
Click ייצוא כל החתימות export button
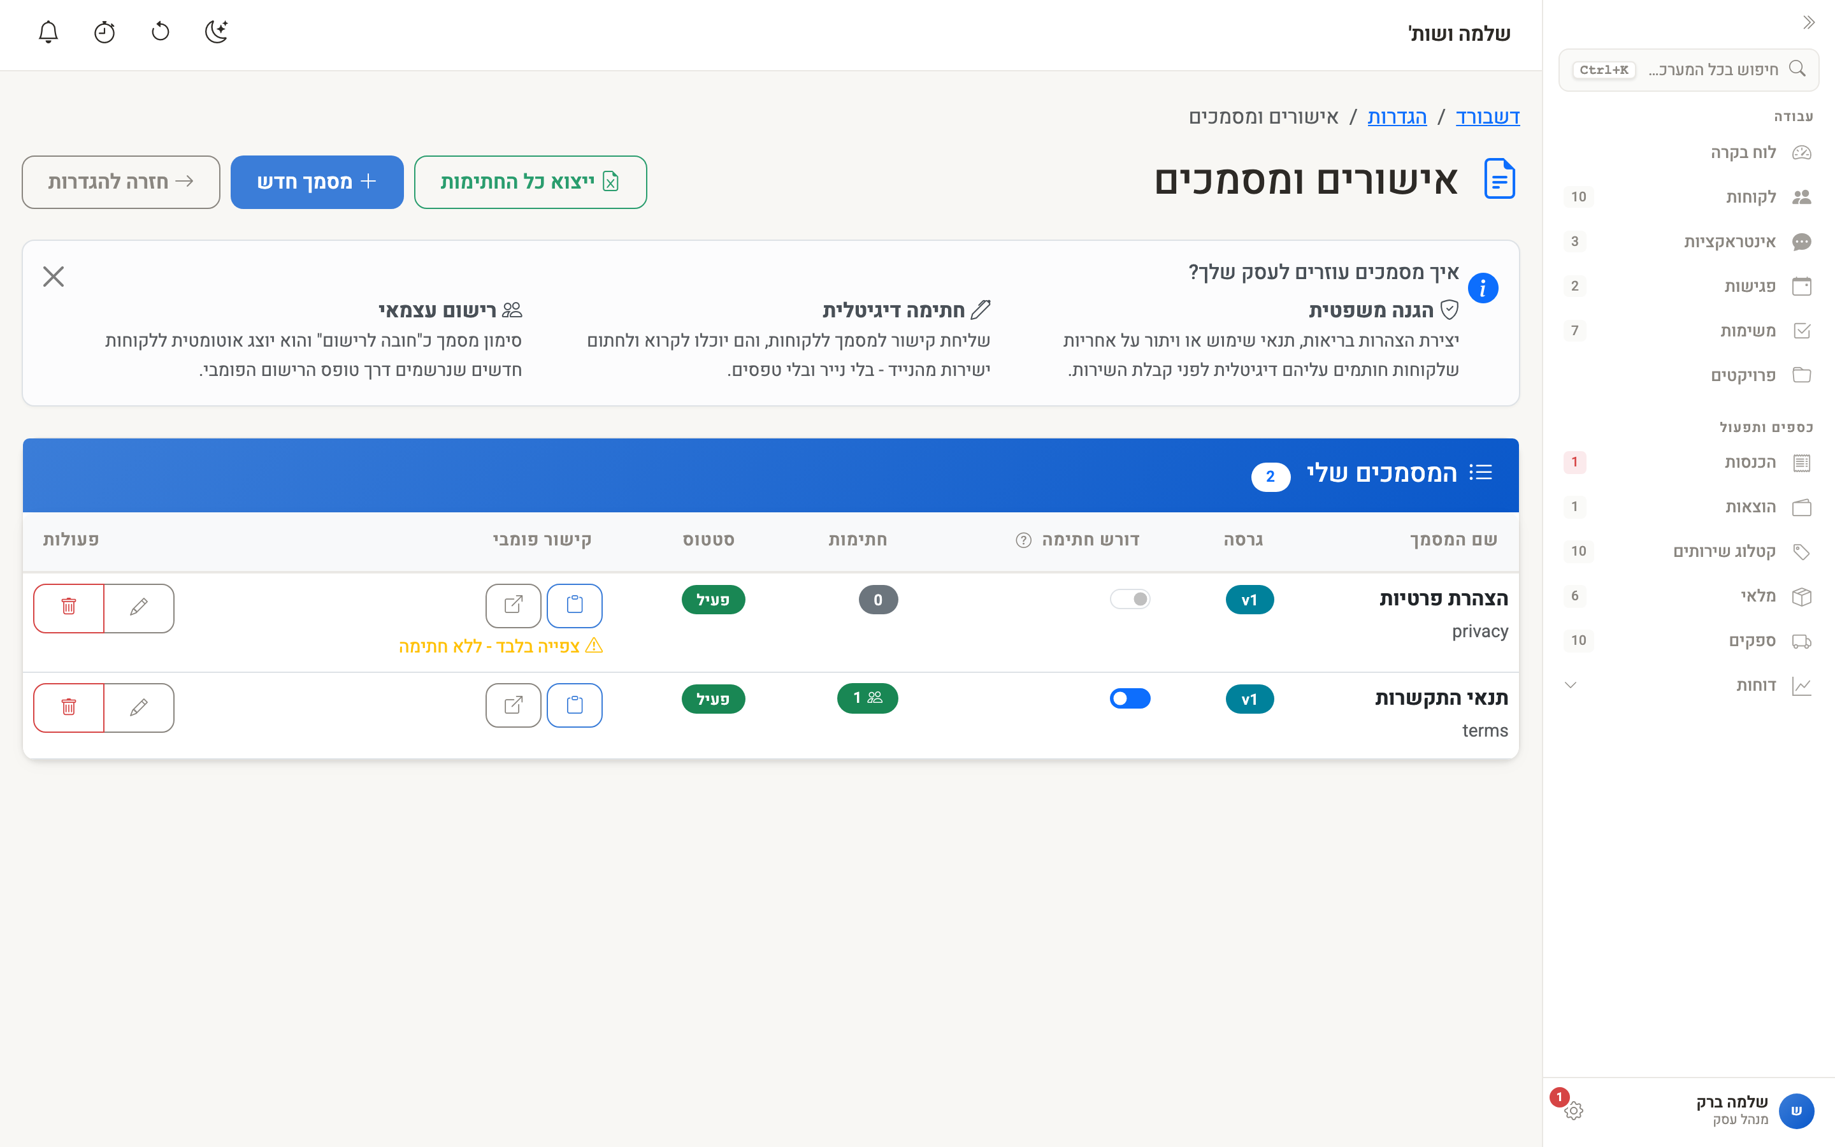pyautogui.click(x=531, y=182)
